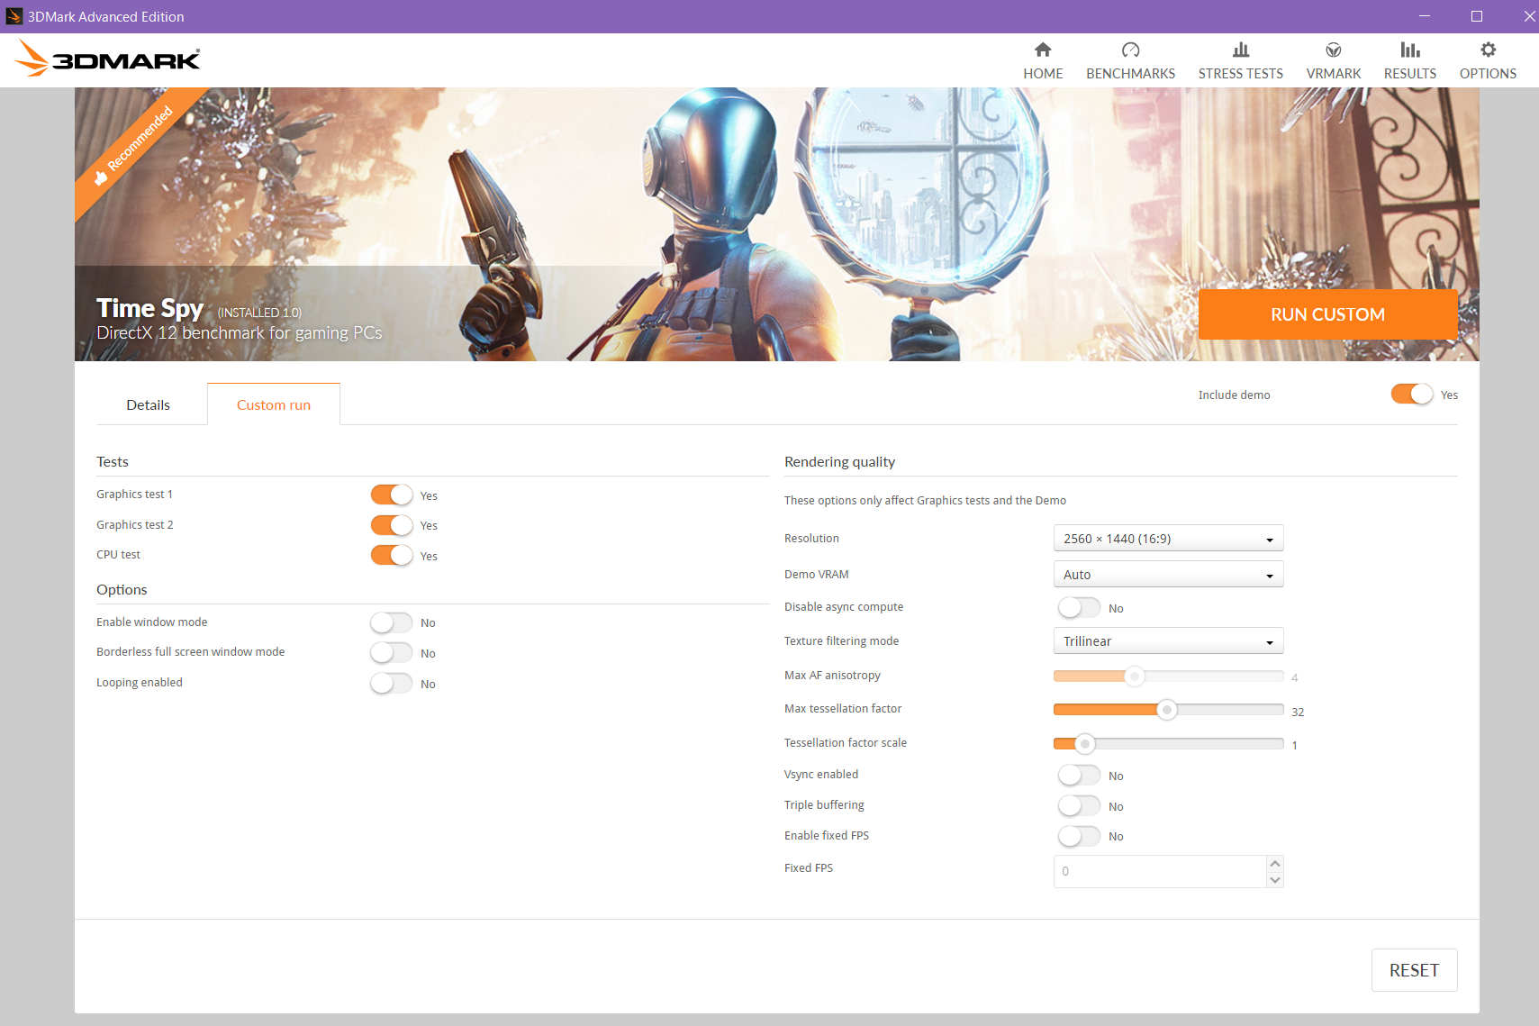Open the HOME screen icon

[x=1042, y=59]
